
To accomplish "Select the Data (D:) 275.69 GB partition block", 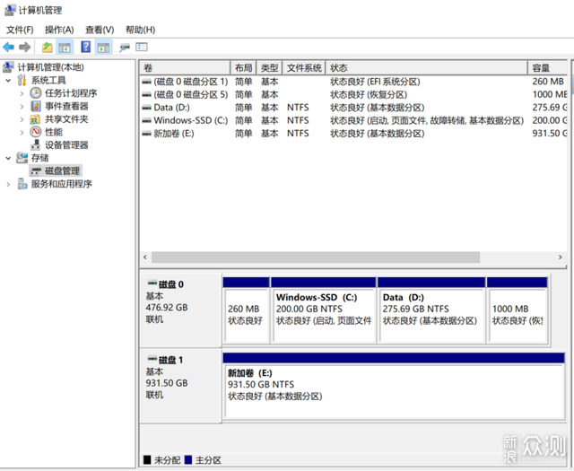I will 431,310.
